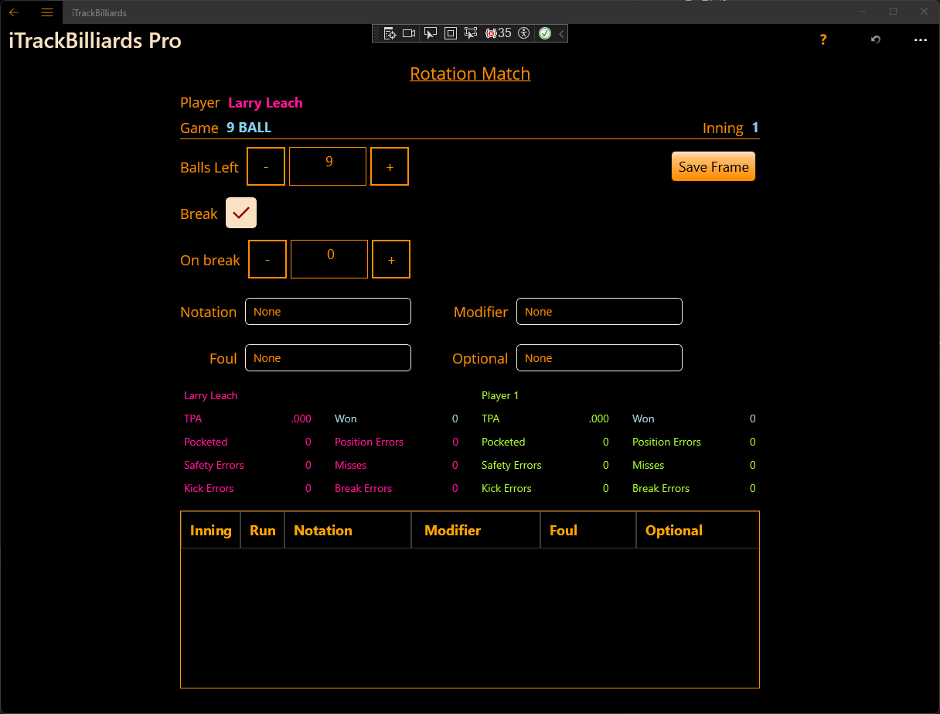The width and height of the screenshot is (940, 714).
Task: Click the 9 BALL game label
Action: (x=249, y=128)
